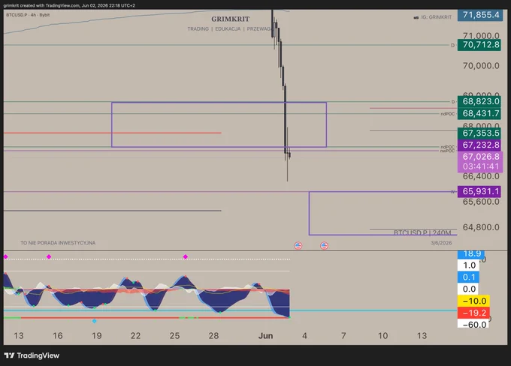
Task: Click the 19 date on the time axis
Action: point(97,336)
